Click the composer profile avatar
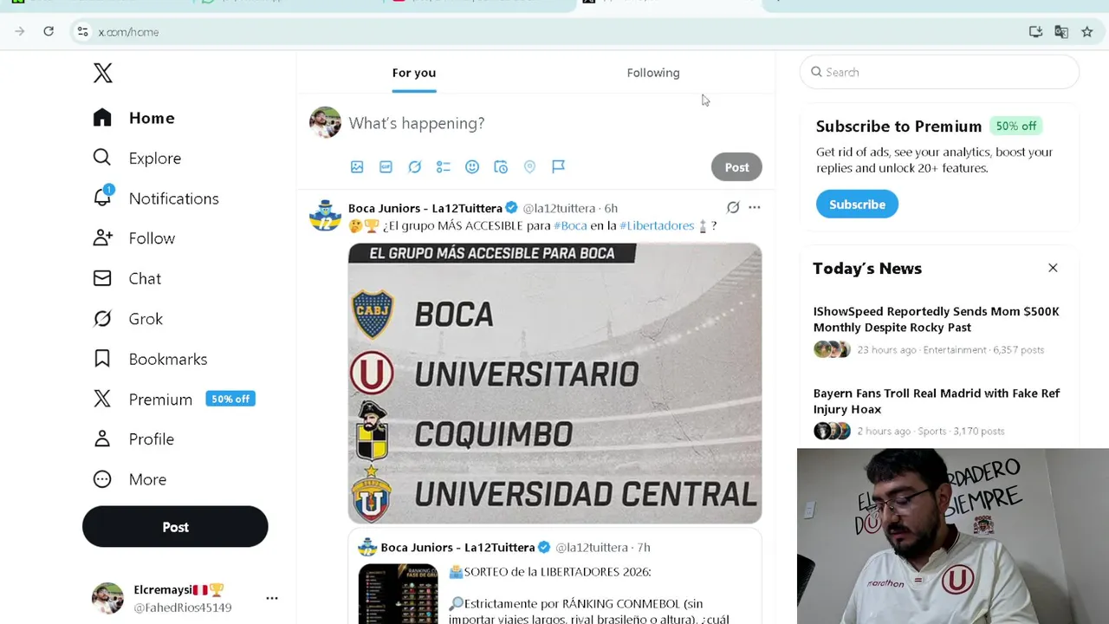The width and height of the screenshot is (1109, 624). [x=325, y=122]
